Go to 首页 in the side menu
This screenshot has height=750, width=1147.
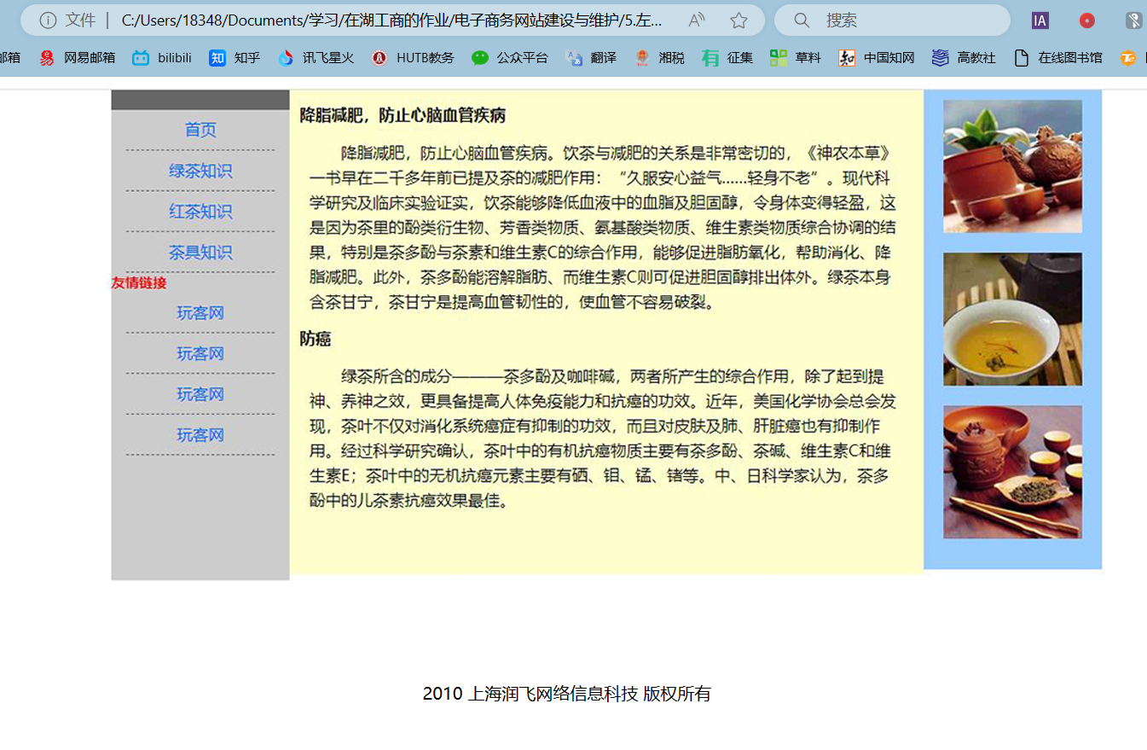pyautogui.click(x=200, y=130)
